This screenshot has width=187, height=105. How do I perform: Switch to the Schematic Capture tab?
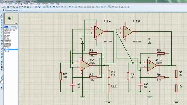[11, 10]
